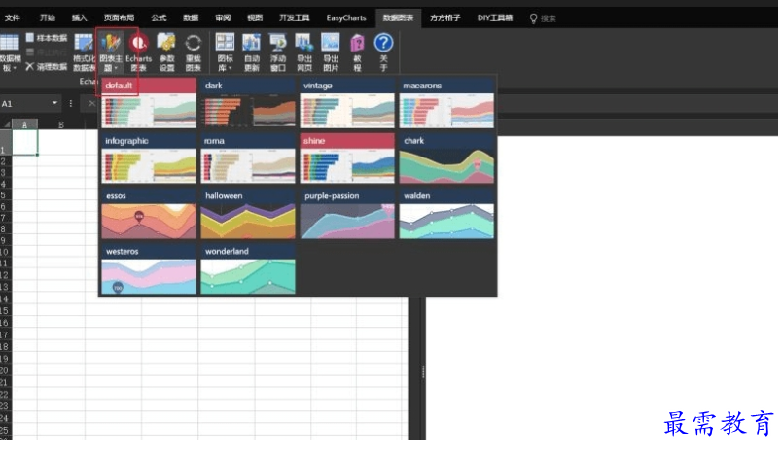
Task: Open 浮动窗口 floating window
Action: [x=278, y=52]
